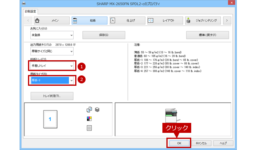Click the 厚紙-2 weight note line
This screenshot has width=256, height=150.
166,63
